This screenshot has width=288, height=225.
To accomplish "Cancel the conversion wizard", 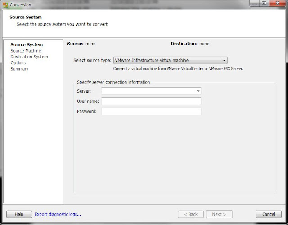I will (269, 214).
